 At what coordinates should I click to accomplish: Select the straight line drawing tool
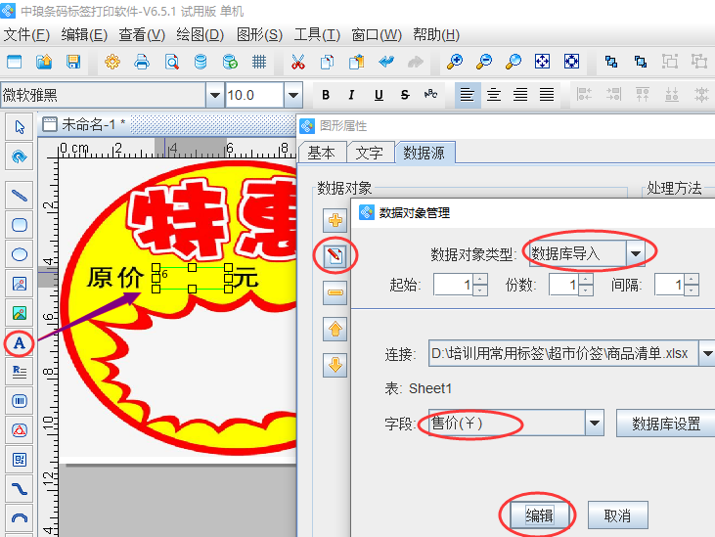coord(19,195)
